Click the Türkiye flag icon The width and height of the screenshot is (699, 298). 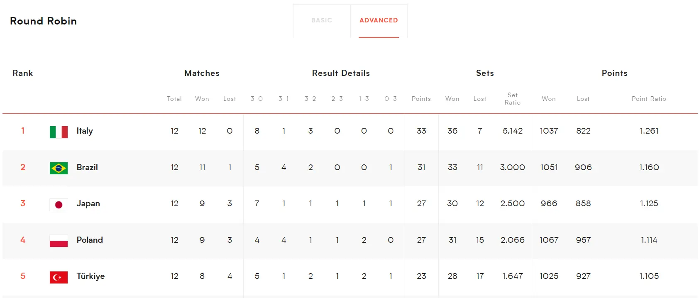[59, 277]
